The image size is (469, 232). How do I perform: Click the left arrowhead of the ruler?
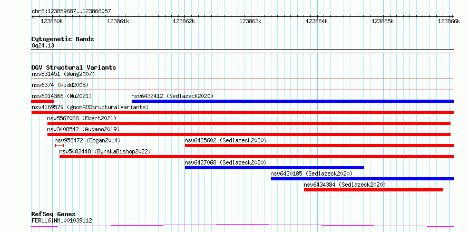pyautogui.click(x=33, y=16)
